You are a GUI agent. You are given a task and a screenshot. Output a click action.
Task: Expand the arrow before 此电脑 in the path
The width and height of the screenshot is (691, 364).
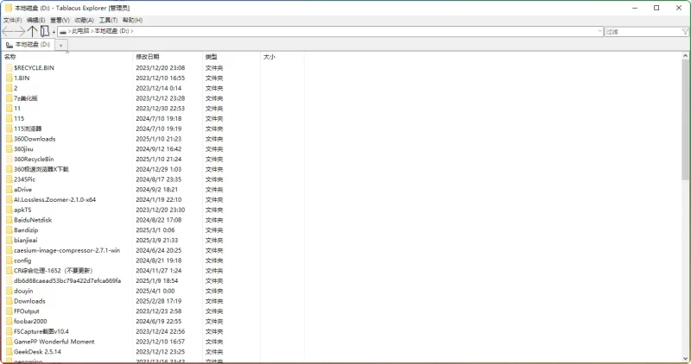[x=69, y=31]
